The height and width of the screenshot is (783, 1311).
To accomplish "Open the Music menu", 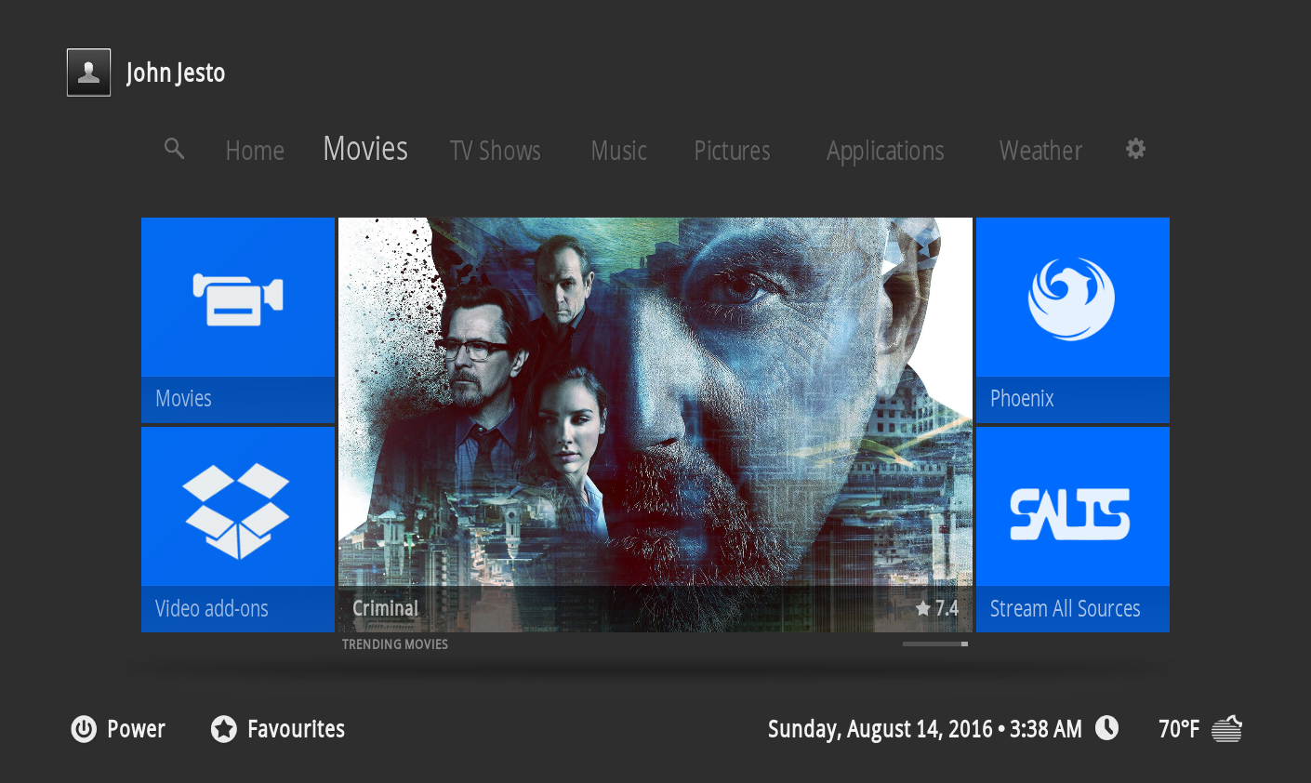I will [619, 151].
